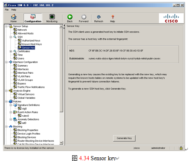The height and width of the screenshot is (161, 194).
Task: Click the Cisco IDM title bar icon
Action: (6, 5)
